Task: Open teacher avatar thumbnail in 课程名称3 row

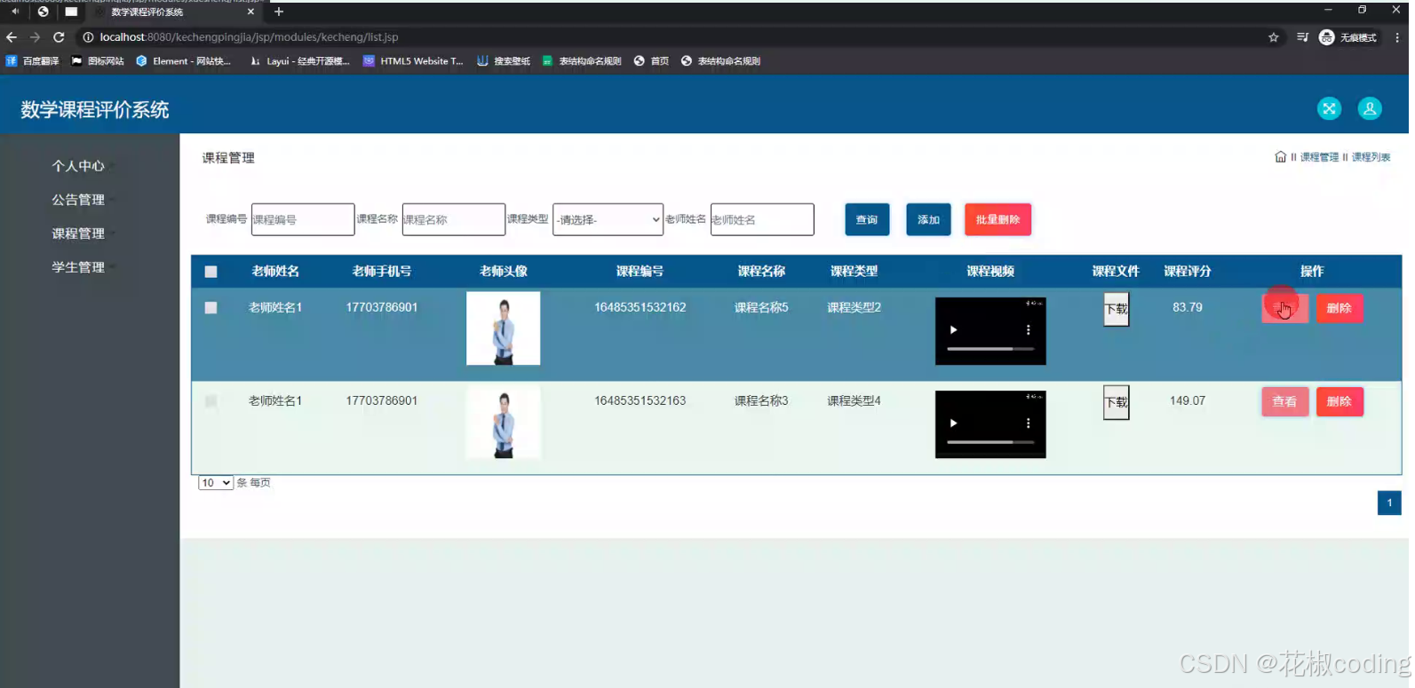Action: point(503,422)
